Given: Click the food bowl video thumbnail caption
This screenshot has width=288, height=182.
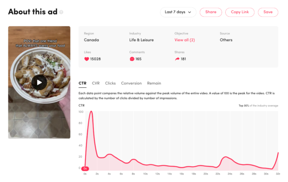Looking at the screenshot, I should [x=40, y=43].
